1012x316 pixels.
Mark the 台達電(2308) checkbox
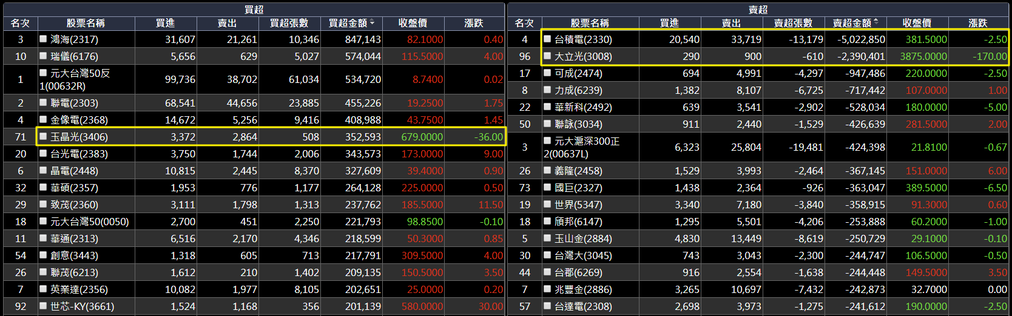pyautogui.click(x=547, y=306)
